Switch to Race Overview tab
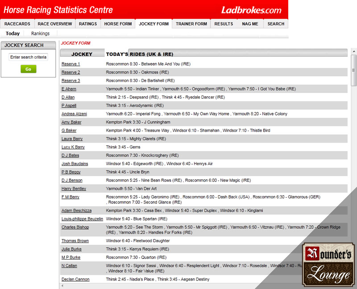The width and height of the screenshot is (357, 289). pos(55,24)
